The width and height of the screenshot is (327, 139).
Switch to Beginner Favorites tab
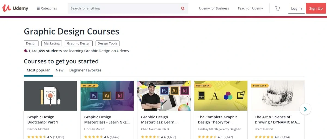click(85, 70)
